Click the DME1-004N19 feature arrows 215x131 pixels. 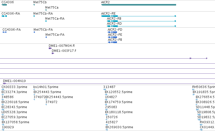[5, 83]
